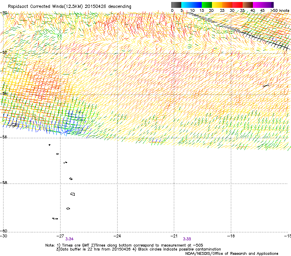
Task: Click the green 15-20 knots legend swatch
Action: pyautogui.click(x=207, y=5)
